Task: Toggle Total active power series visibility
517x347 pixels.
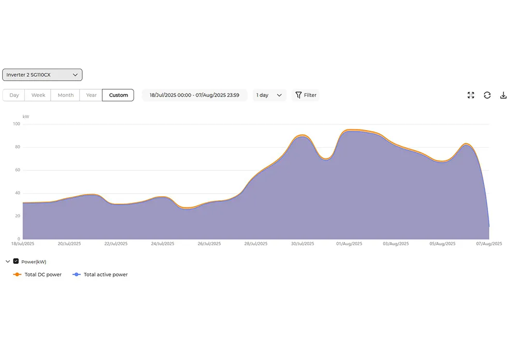Action: click(x=100, y=275)
